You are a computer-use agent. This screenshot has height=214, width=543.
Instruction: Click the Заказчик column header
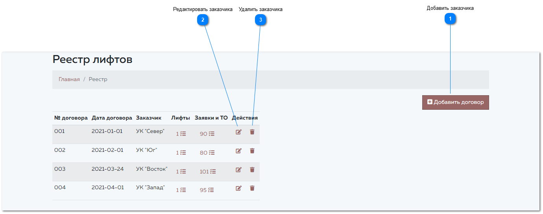(149, 118)
